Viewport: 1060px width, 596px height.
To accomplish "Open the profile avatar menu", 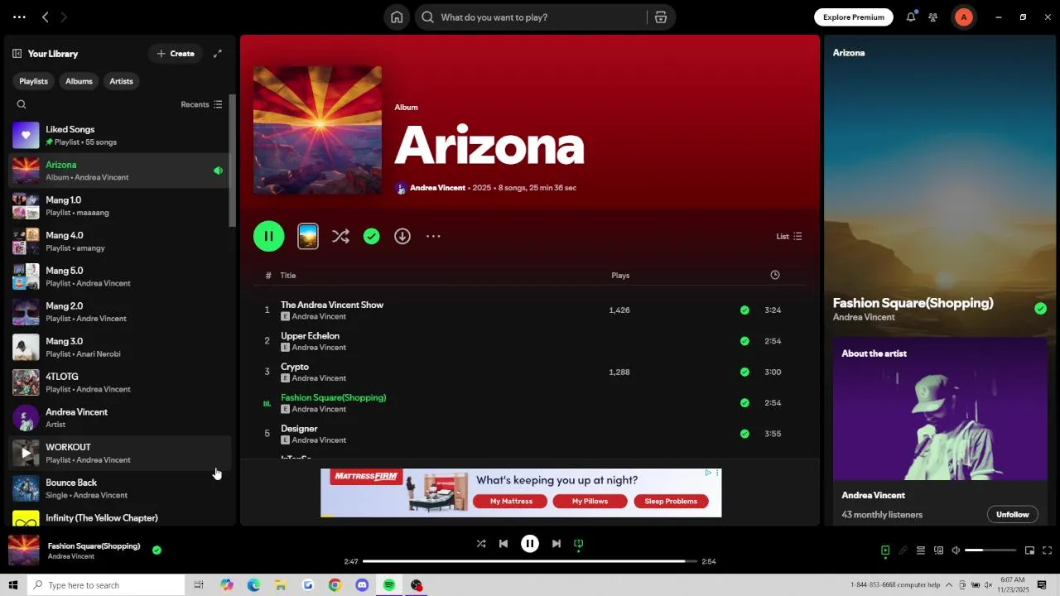I will pos(963,17).
